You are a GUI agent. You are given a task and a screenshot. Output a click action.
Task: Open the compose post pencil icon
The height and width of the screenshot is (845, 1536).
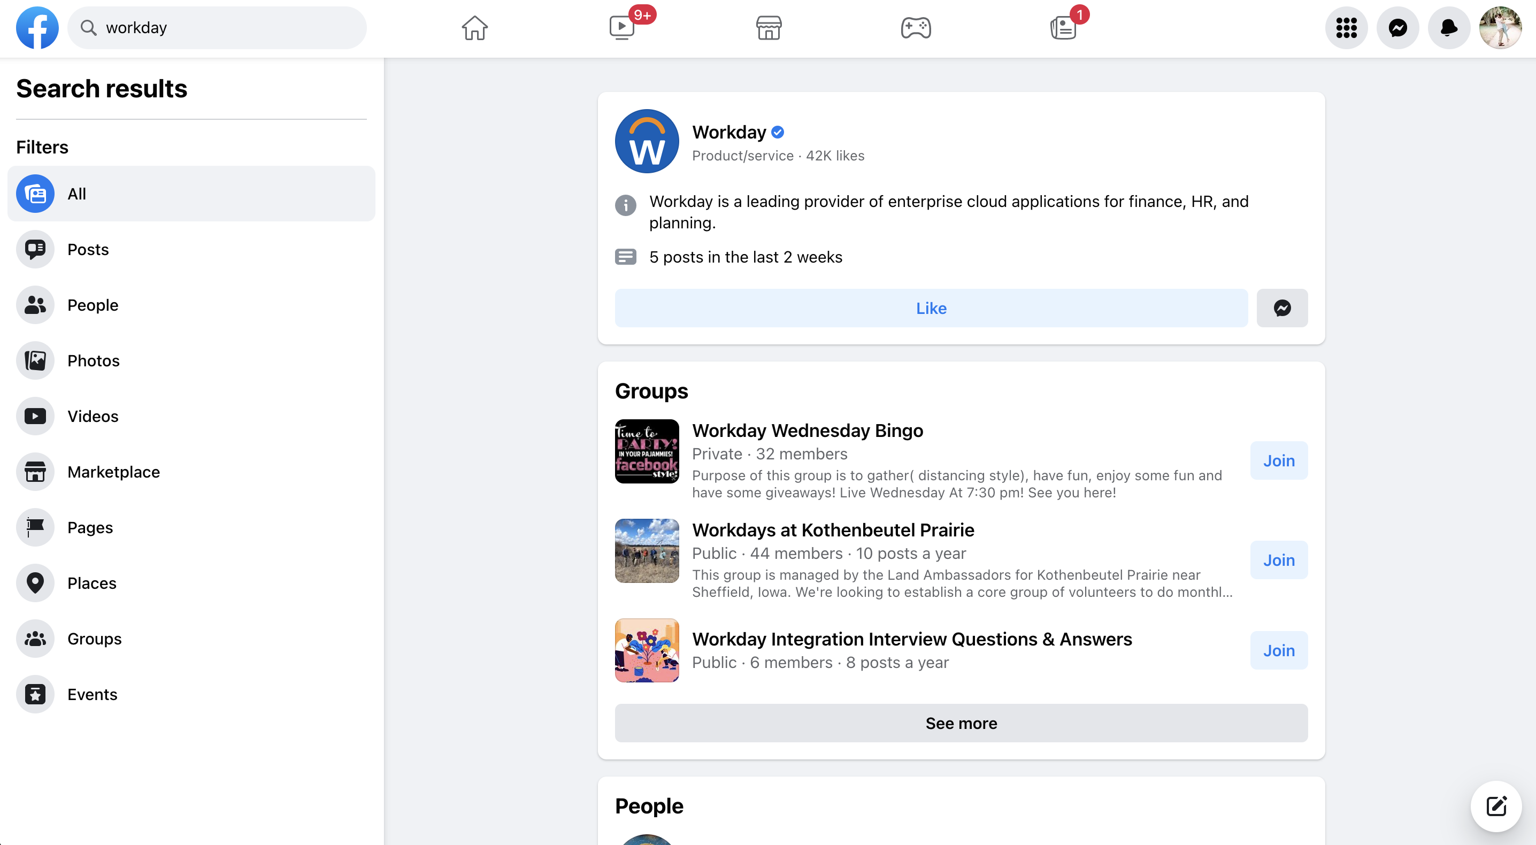(x=1496, y=806)
